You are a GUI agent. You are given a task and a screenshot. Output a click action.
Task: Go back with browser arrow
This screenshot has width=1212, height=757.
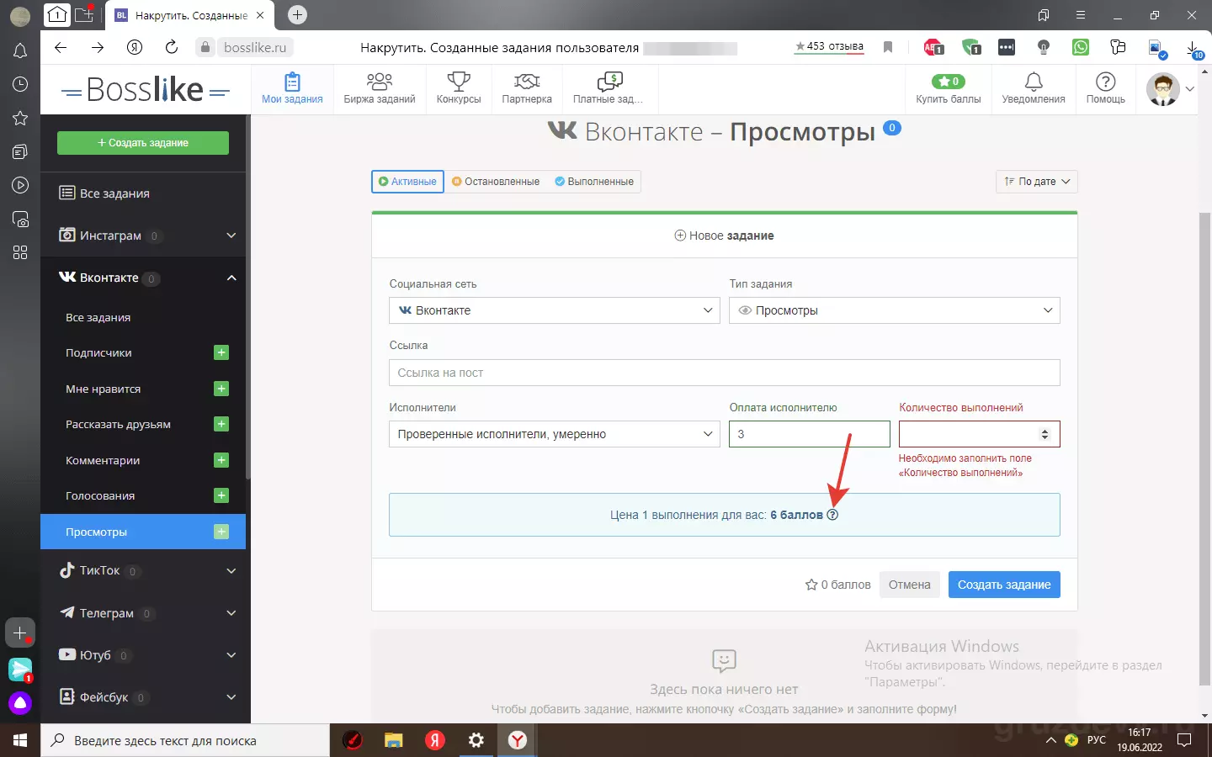coord(61,47)
